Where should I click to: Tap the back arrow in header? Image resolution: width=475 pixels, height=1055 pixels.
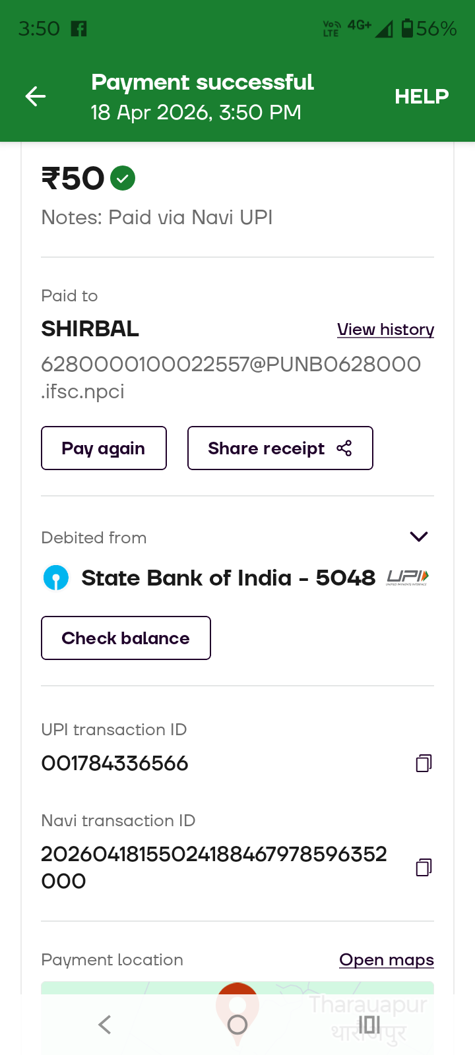pos(36,97)
